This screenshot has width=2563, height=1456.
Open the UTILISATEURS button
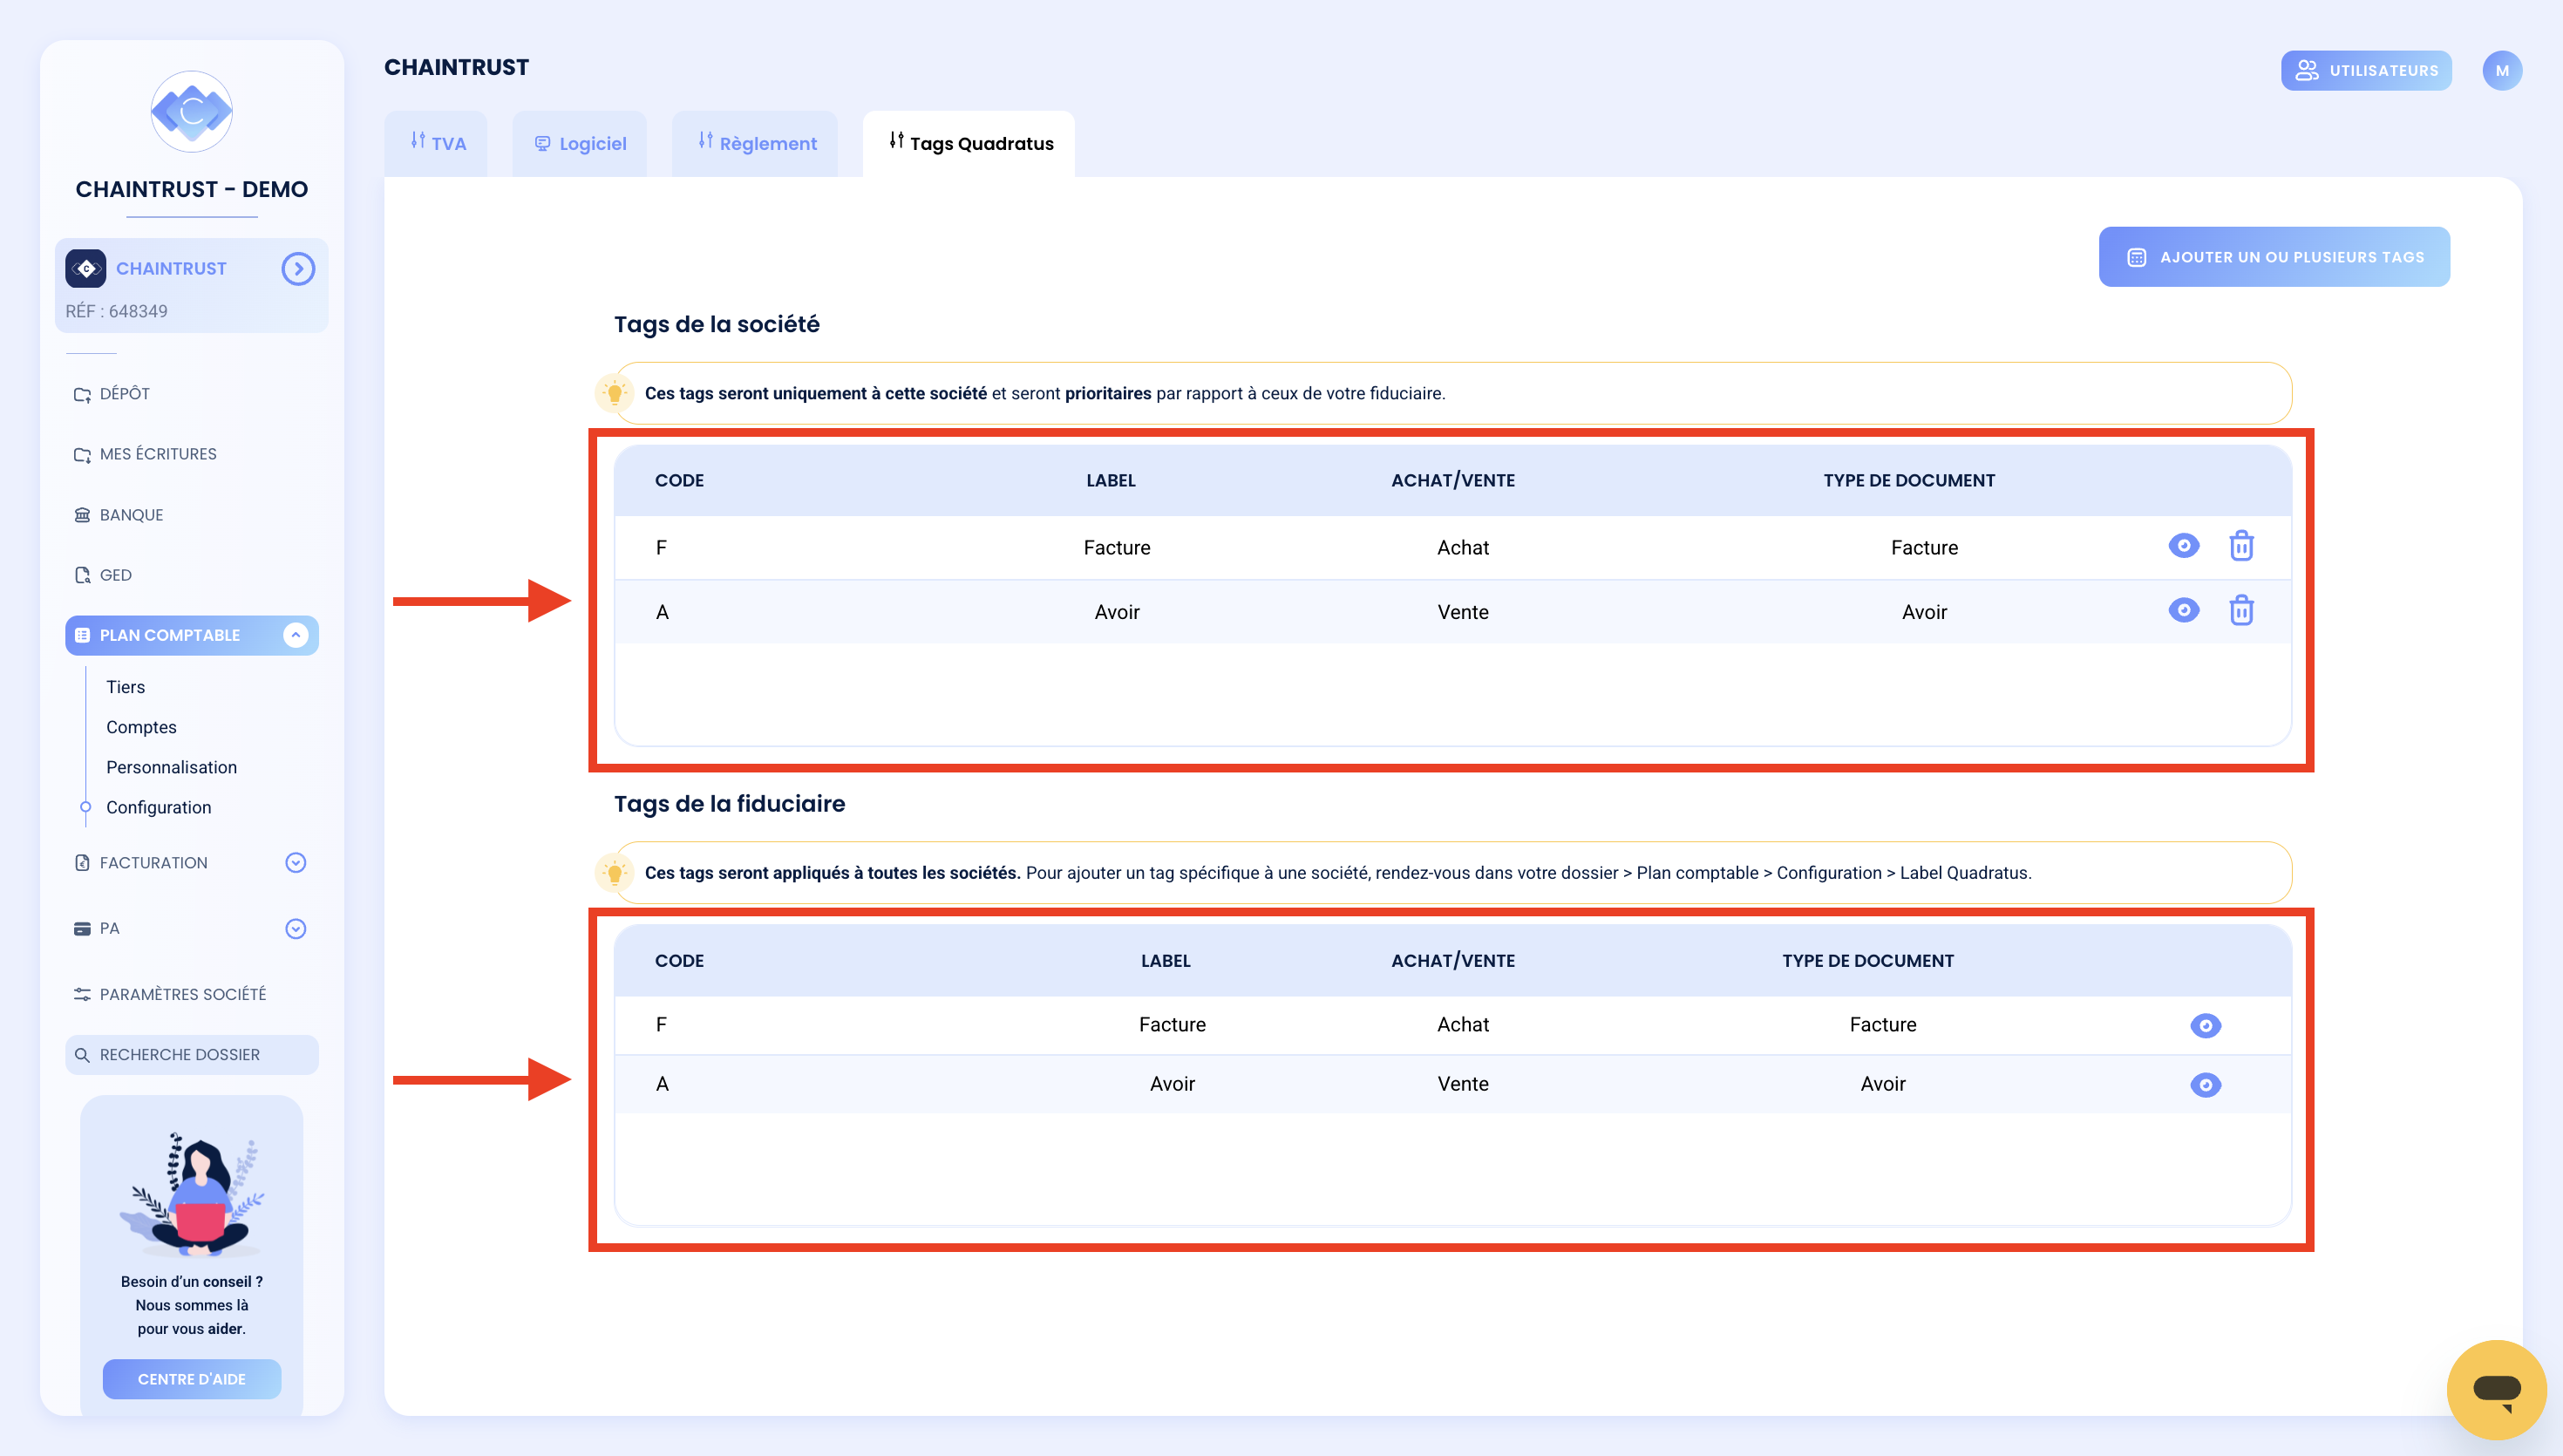point(2366,70)
